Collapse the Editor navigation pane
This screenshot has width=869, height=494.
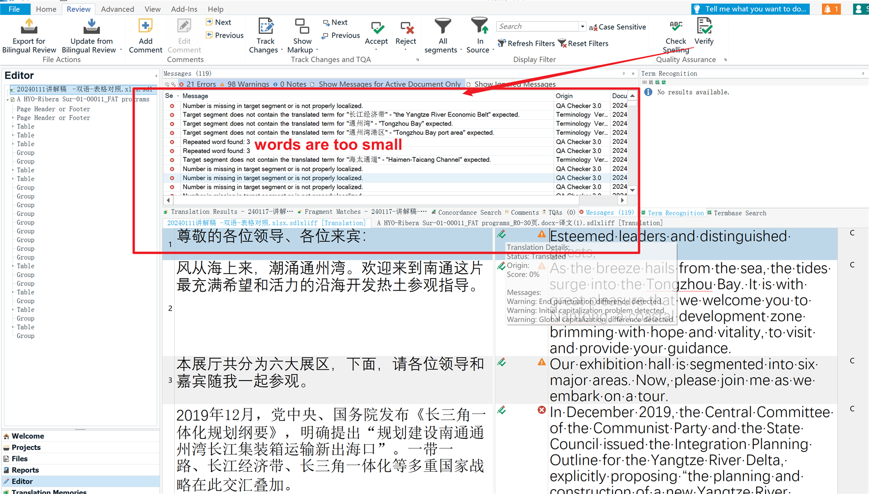(x=156, y=76)
